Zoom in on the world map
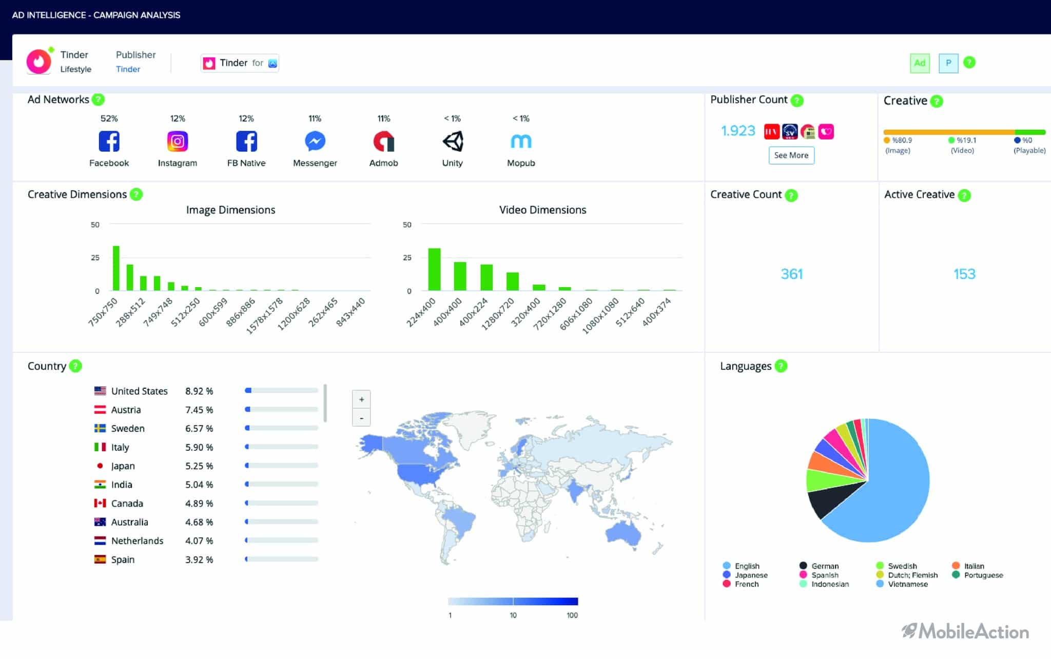1051x659 pixels. (361, 400)
